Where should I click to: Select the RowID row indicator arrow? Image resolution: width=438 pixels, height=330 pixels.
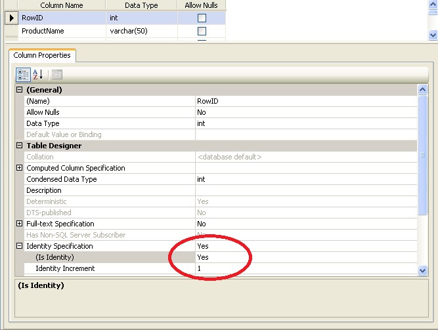[x=11, y=18]
